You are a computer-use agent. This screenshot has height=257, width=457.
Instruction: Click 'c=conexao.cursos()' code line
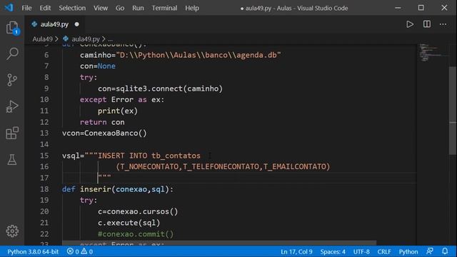click(138, 211)
